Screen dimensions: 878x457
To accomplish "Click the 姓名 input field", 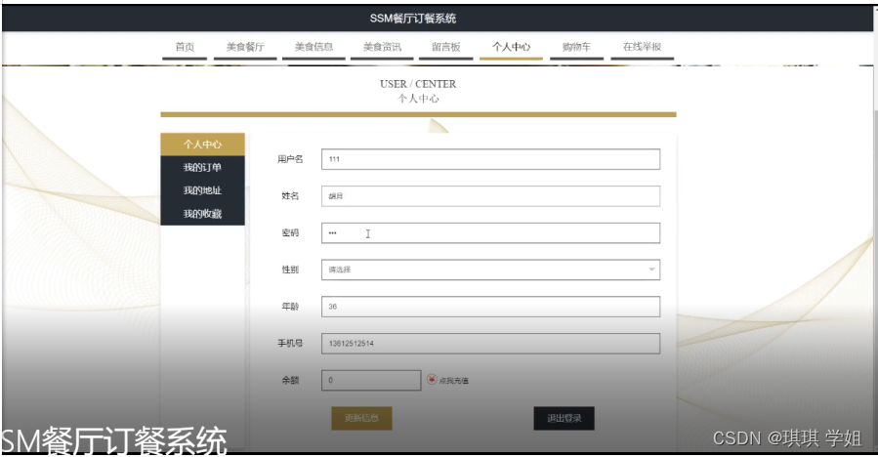I will pos(490,196).
